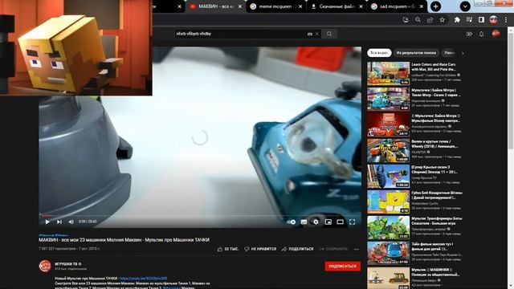514x289 pixels.
Task: Open the 'Мультфильм Disney' Байки Мэтра video thumbnail
Action: pyautogui.click(x=389, y=124)
